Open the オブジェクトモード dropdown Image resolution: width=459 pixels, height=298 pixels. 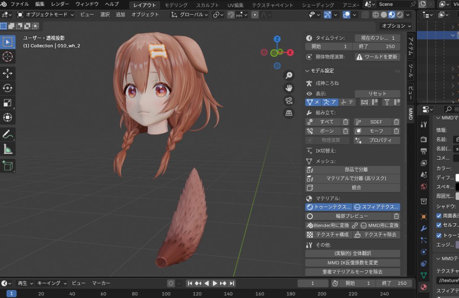tap(46, 14)
